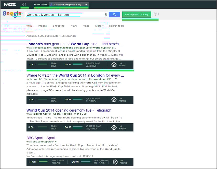The height and width of the screenshot is (169, 217).
Task: Click the key icon next to Keyword Difficulty
Action: pyautogui.click(x=156, y=14)
